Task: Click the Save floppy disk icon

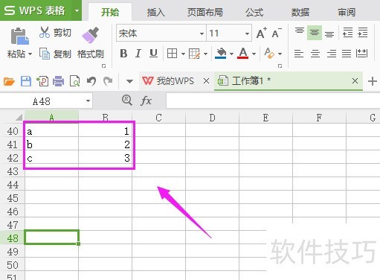Action: (x=26, y=81)
